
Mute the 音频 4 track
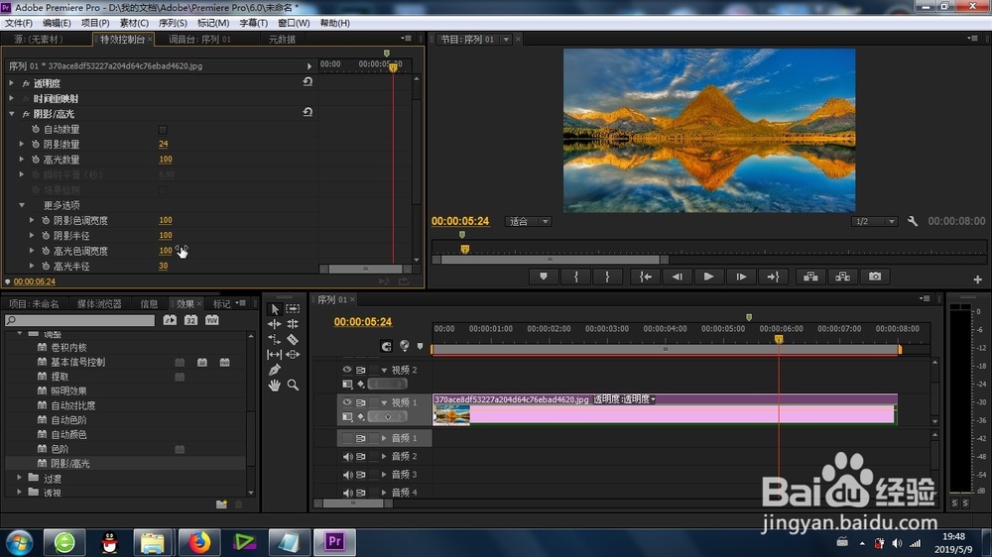[347, 493]
